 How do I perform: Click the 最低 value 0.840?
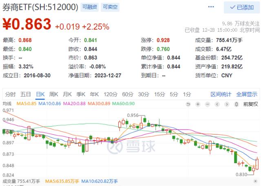coord(25,49)
